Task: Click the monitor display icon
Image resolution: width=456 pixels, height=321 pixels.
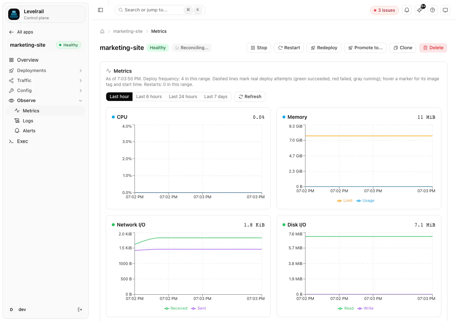Action: coord(445,10)
